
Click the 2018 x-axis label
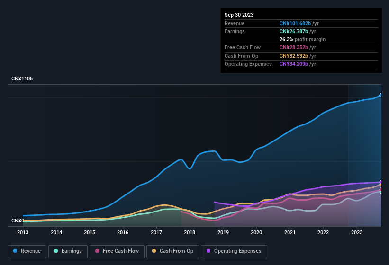190,232
